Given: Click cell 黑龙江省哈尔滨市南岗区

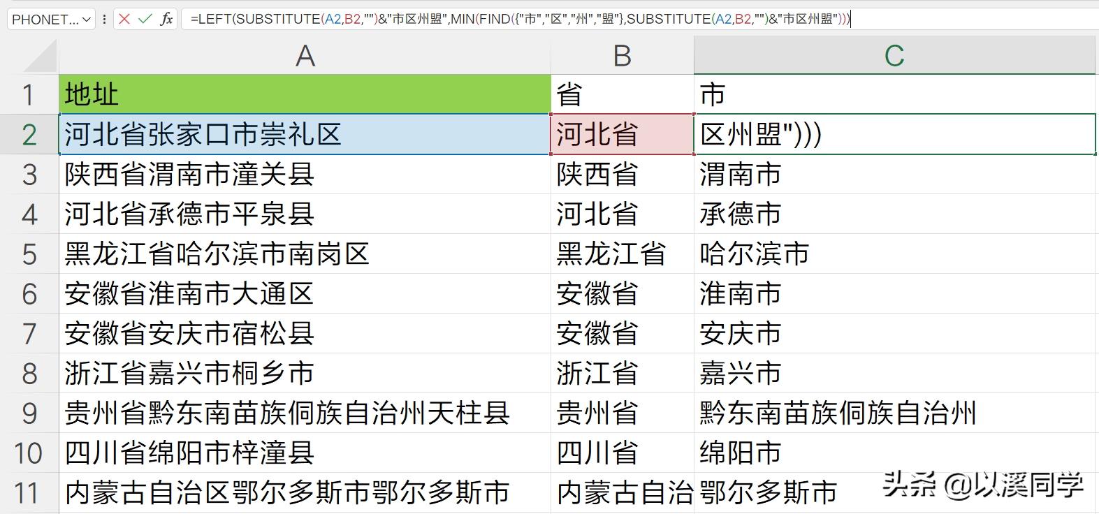Looking at the screenshot, I should point(305,254).
